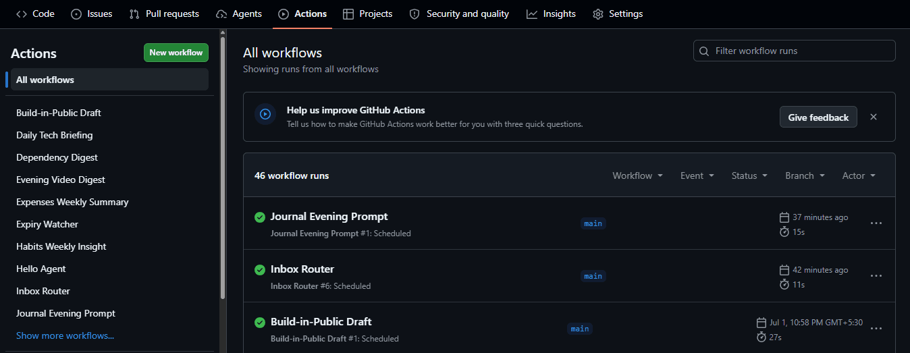Click Show more workflows link
Image resolution: width=910 pixels, height=353 pixels.
(x=65, y=335)
